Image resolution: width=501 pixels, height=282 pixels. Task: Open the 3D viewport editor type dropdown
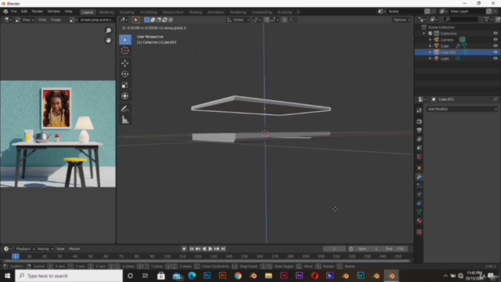(124, 20)
